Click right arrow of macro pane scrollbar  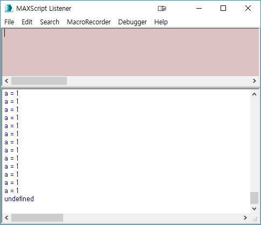click(254, 81)
